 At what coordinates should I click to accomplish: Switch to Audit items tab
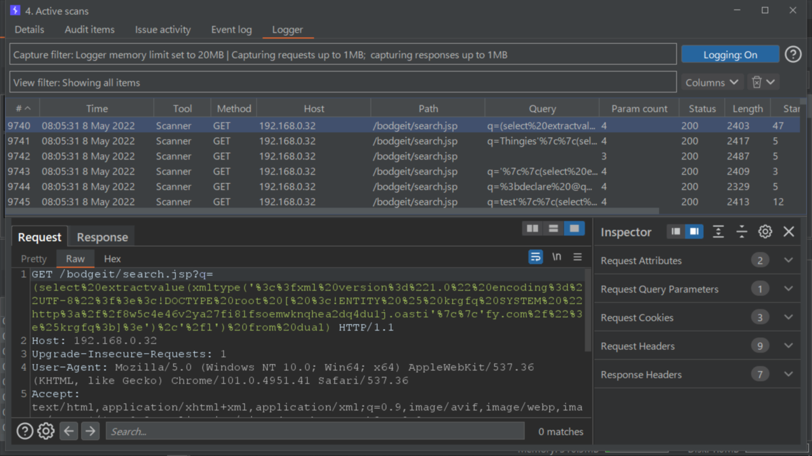(x=89, y=30)
